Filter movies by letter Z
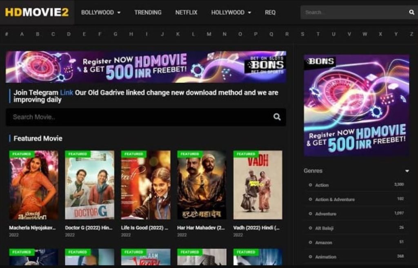Image resolution: width=418 pixels, height=268 pixels. coord(411,34)
